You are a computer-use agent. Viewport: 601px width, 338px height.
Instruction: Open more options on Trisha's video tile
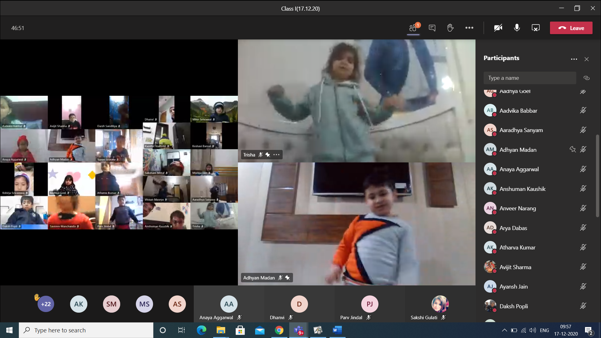276,155
